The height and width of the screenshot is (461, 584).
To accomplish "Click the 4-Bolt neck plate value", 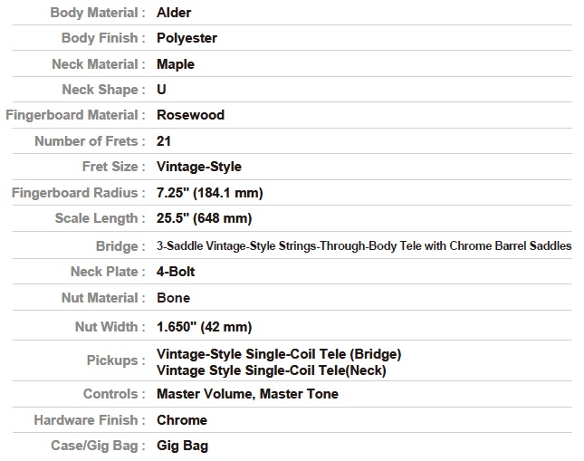I will pos(176,272).
